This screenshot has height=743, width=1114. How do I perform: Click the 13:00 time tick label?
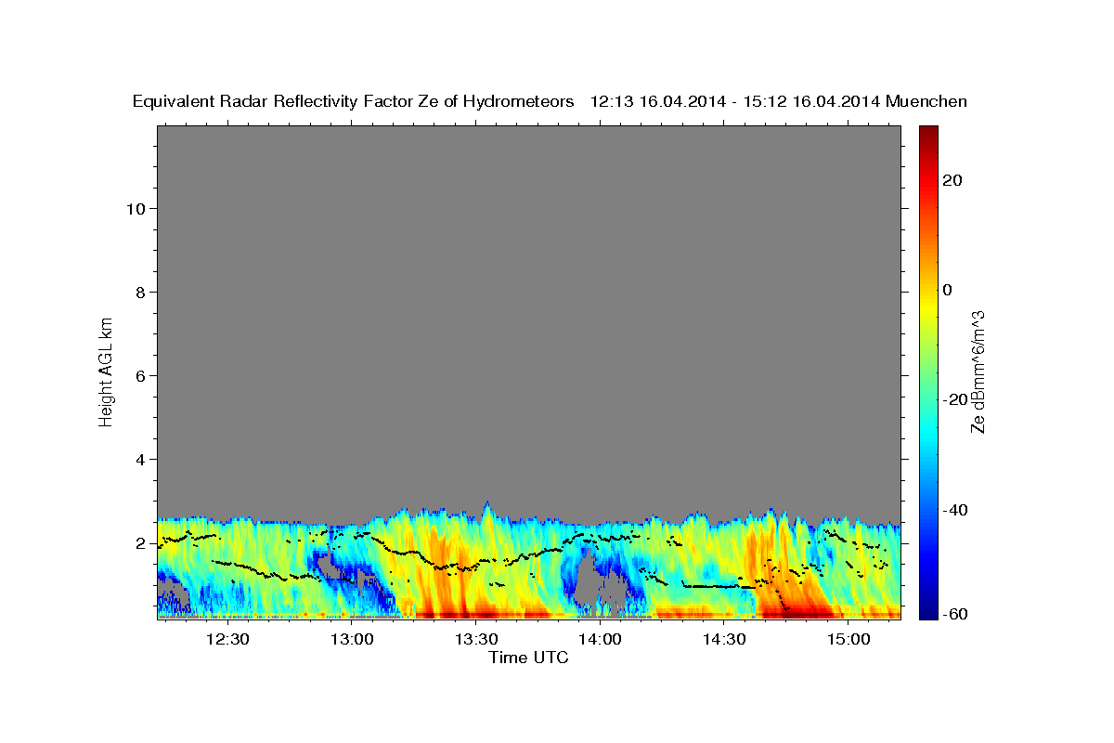352,639
